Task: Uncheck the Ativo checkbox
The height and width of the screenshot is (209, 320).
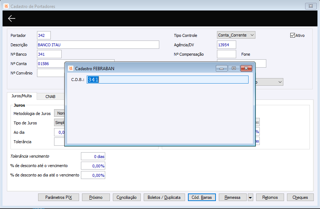Action: tap(292, 35)
